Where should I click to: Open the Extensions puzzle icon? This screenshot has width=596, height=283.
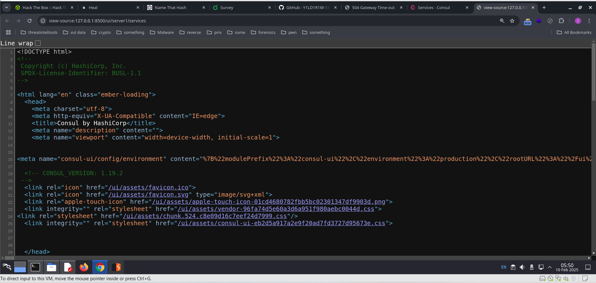click(x=561, y=21)
